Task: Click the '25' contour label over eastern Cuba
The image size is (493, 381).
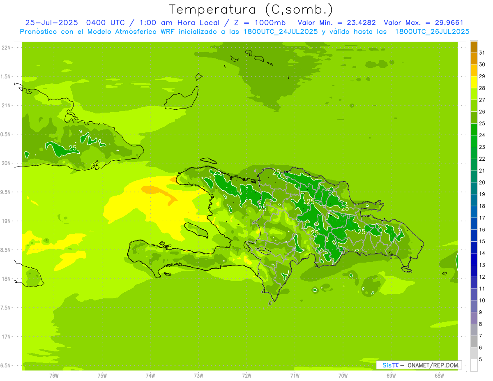Action: pyautogui.click(x=73, y=148)
